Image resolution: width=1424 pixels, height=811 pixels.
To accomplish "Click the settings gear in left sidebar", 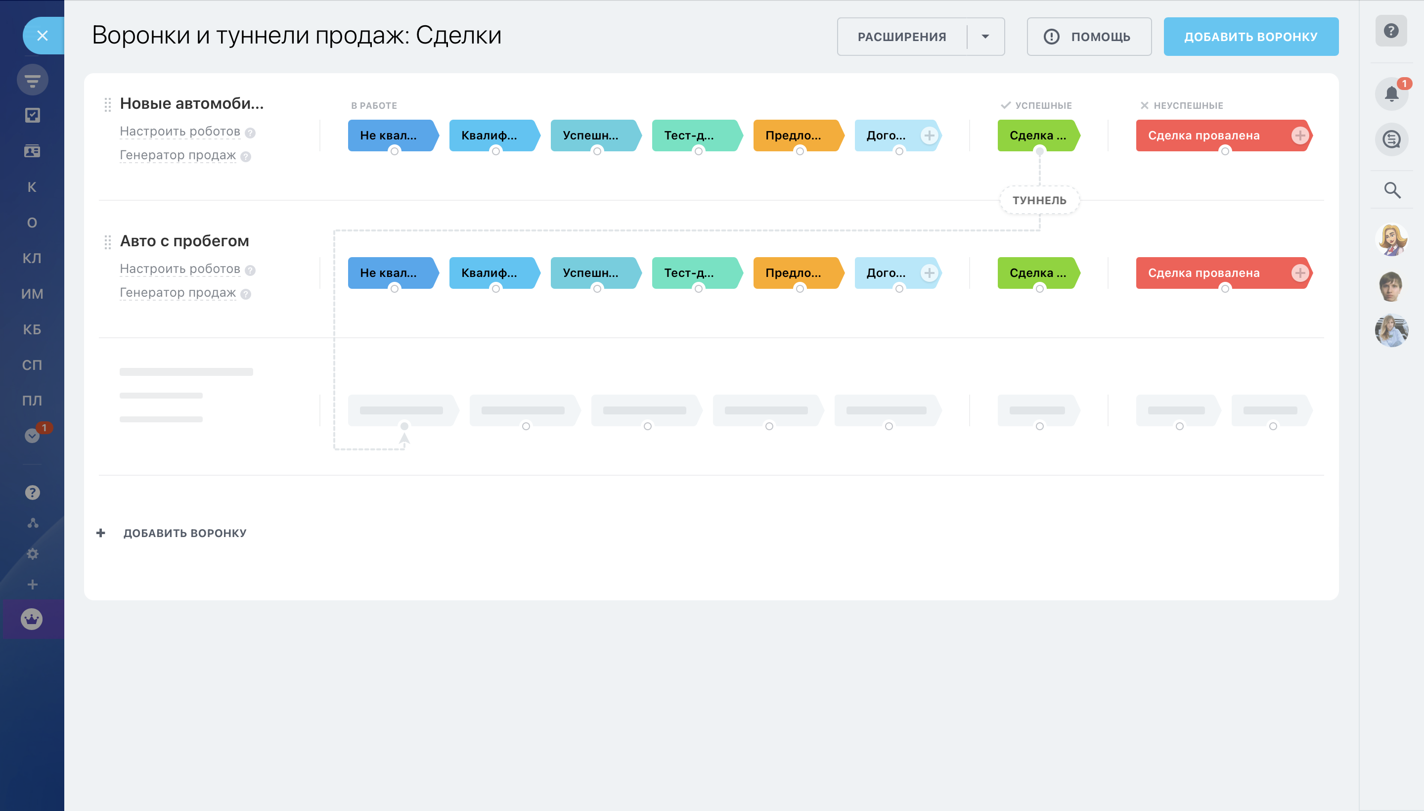I will point(32,554).
